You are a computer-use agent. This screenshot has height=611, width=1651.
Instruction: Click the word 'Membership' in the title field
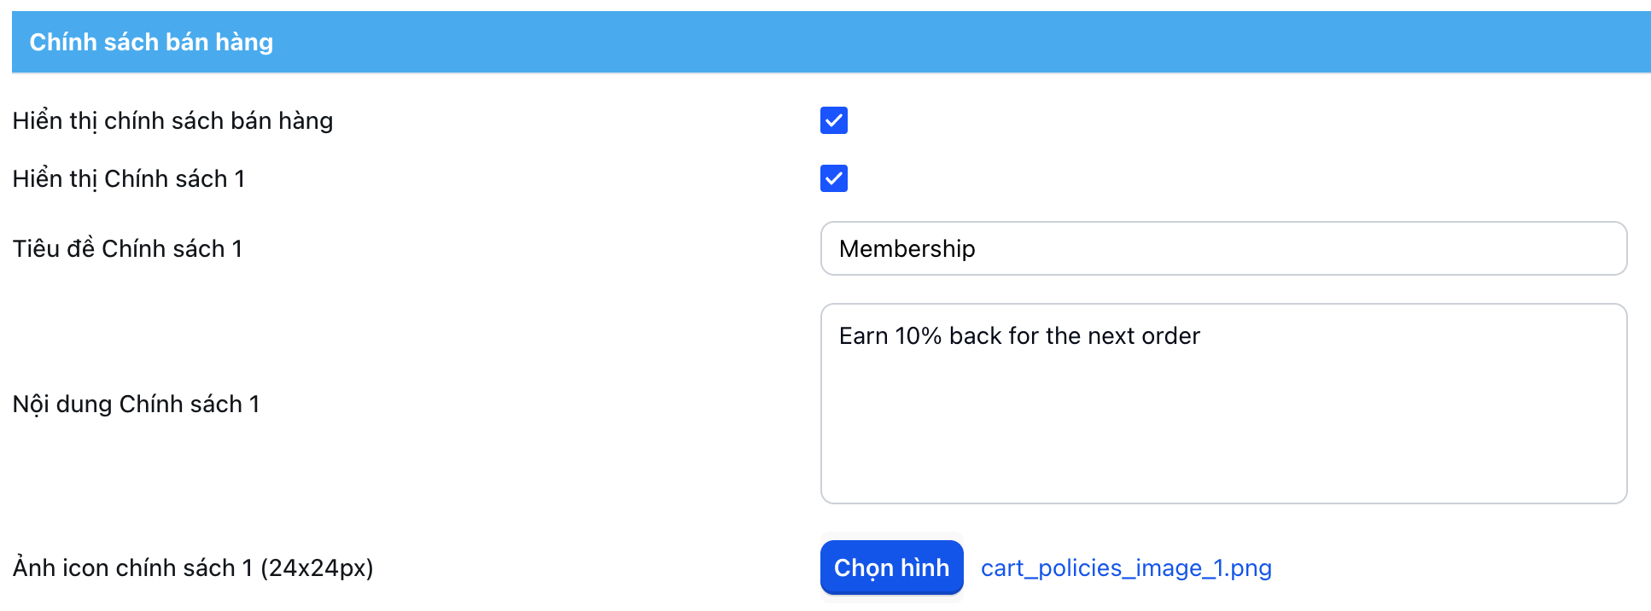coord(907,249)
